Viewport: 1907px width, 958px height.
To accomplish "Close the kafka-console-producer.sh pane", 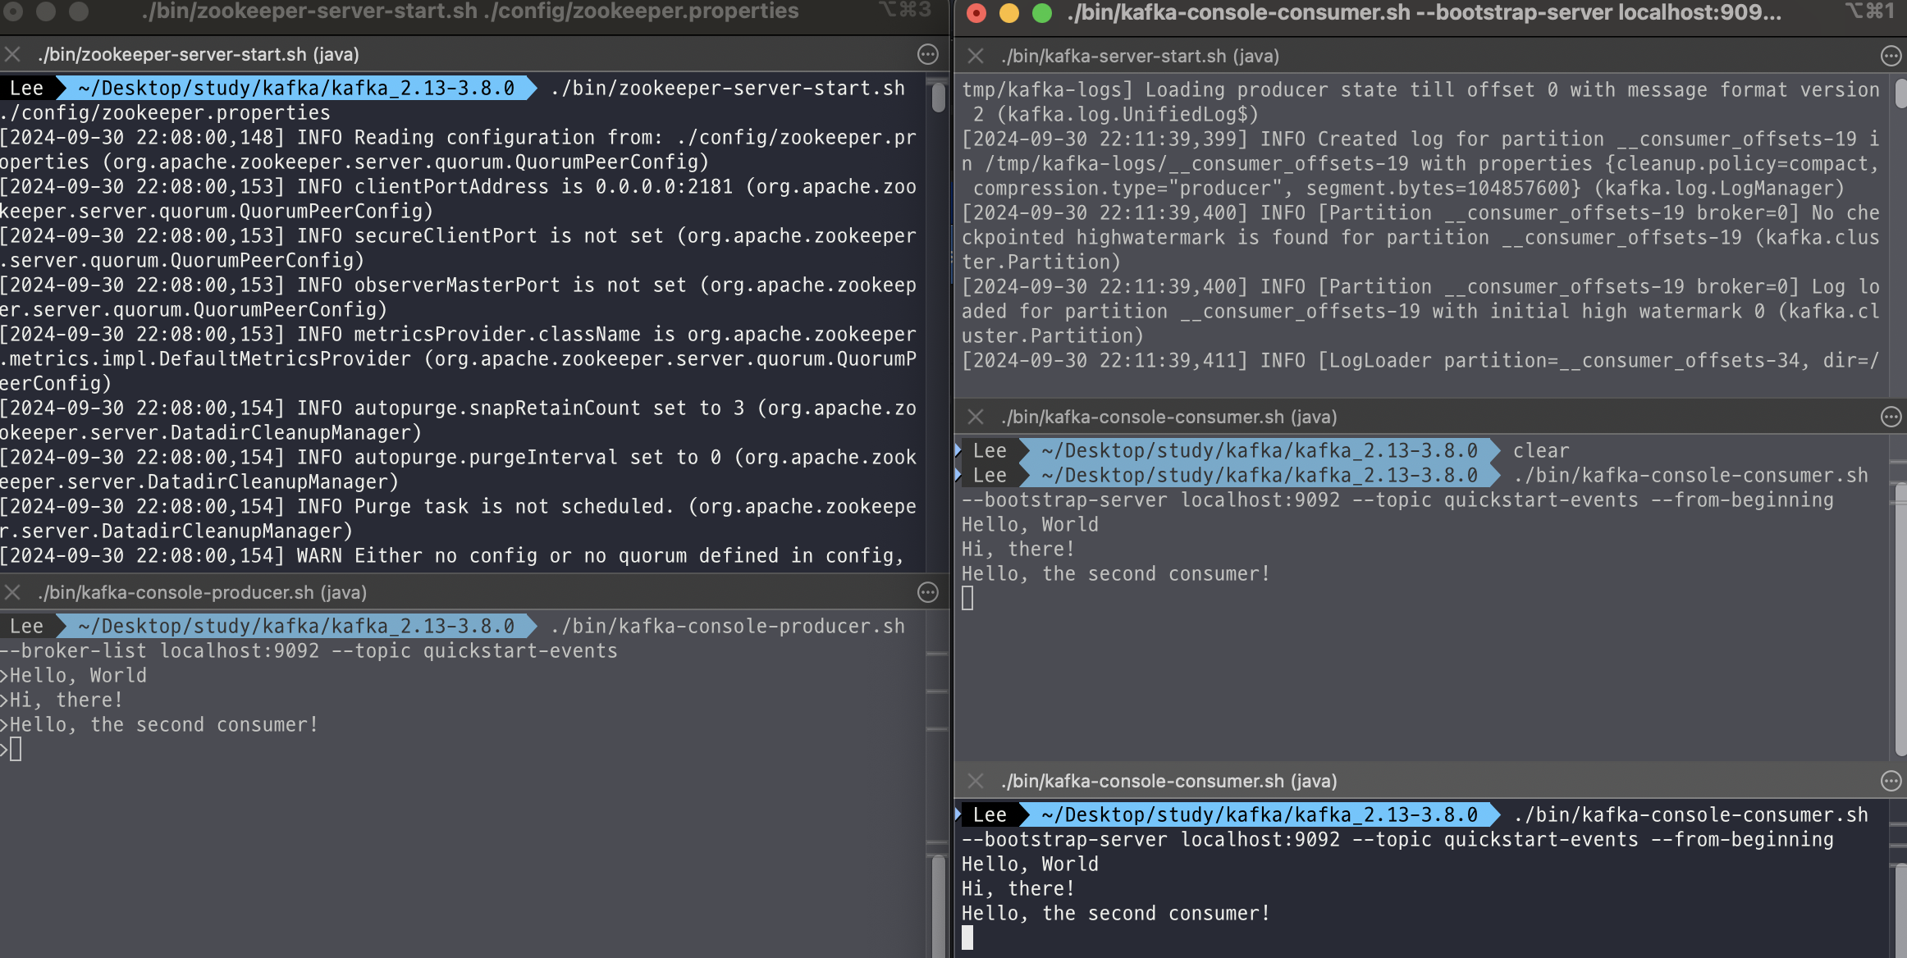I will click(x=12, y=592).
